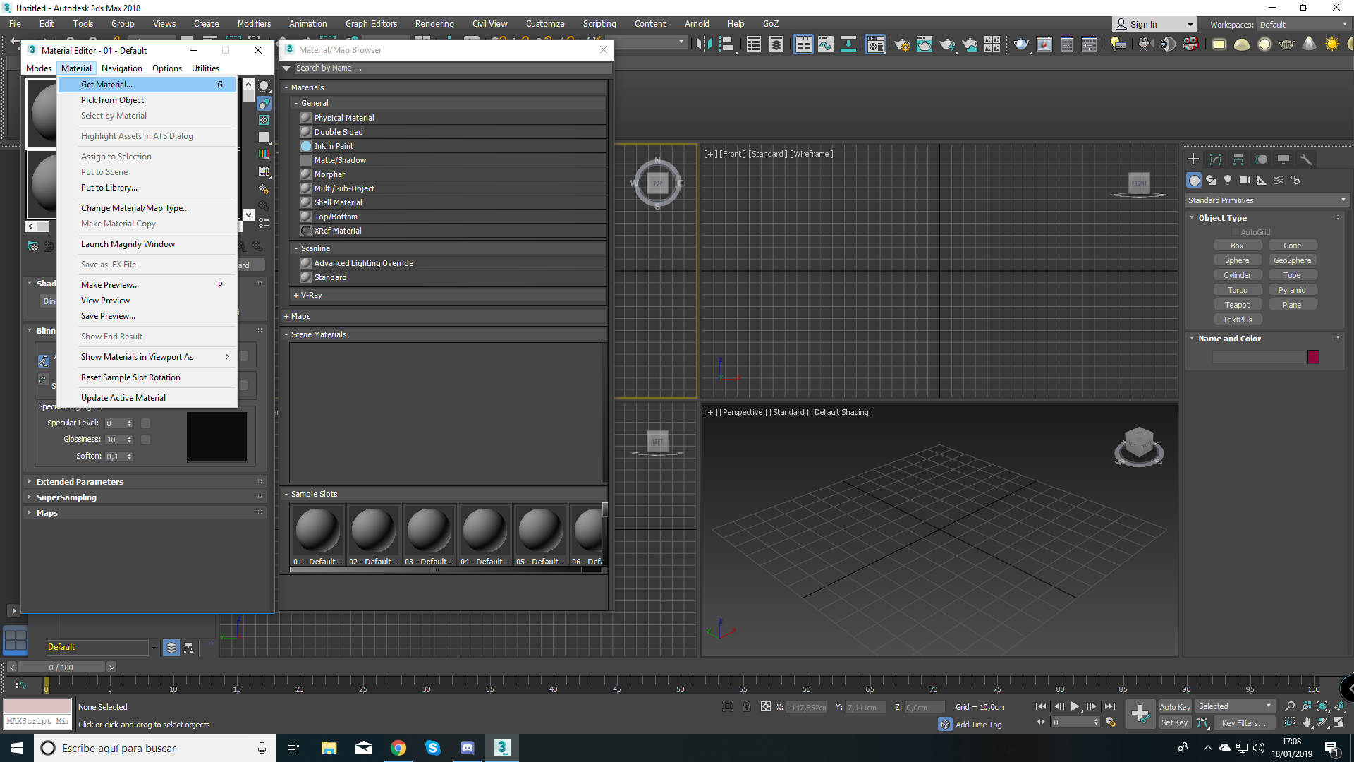Expand the Extended Parameters rollout

tap(80, 482)
